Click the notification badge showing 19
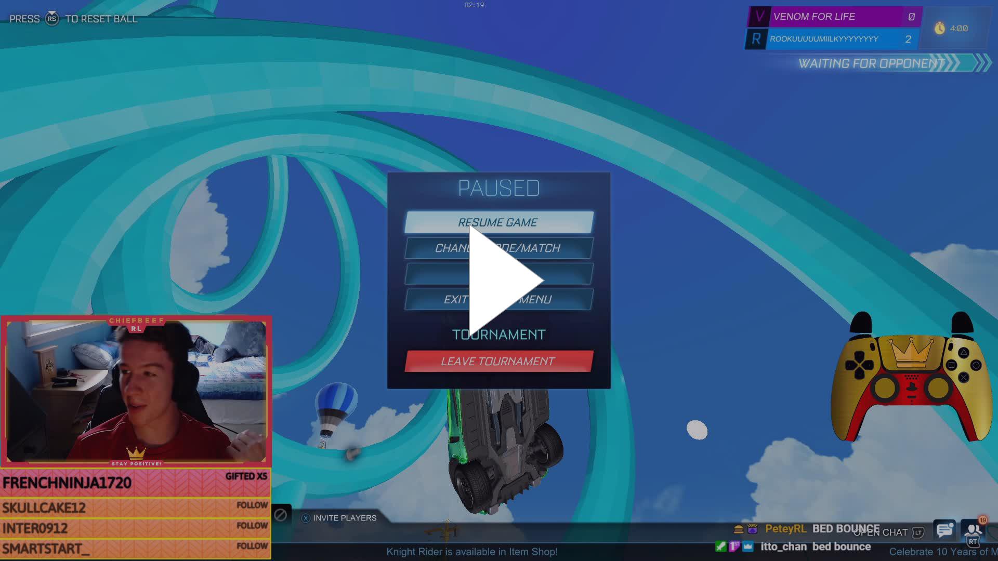Viewport: 998px width, 561px height. [x=983, y=520]
